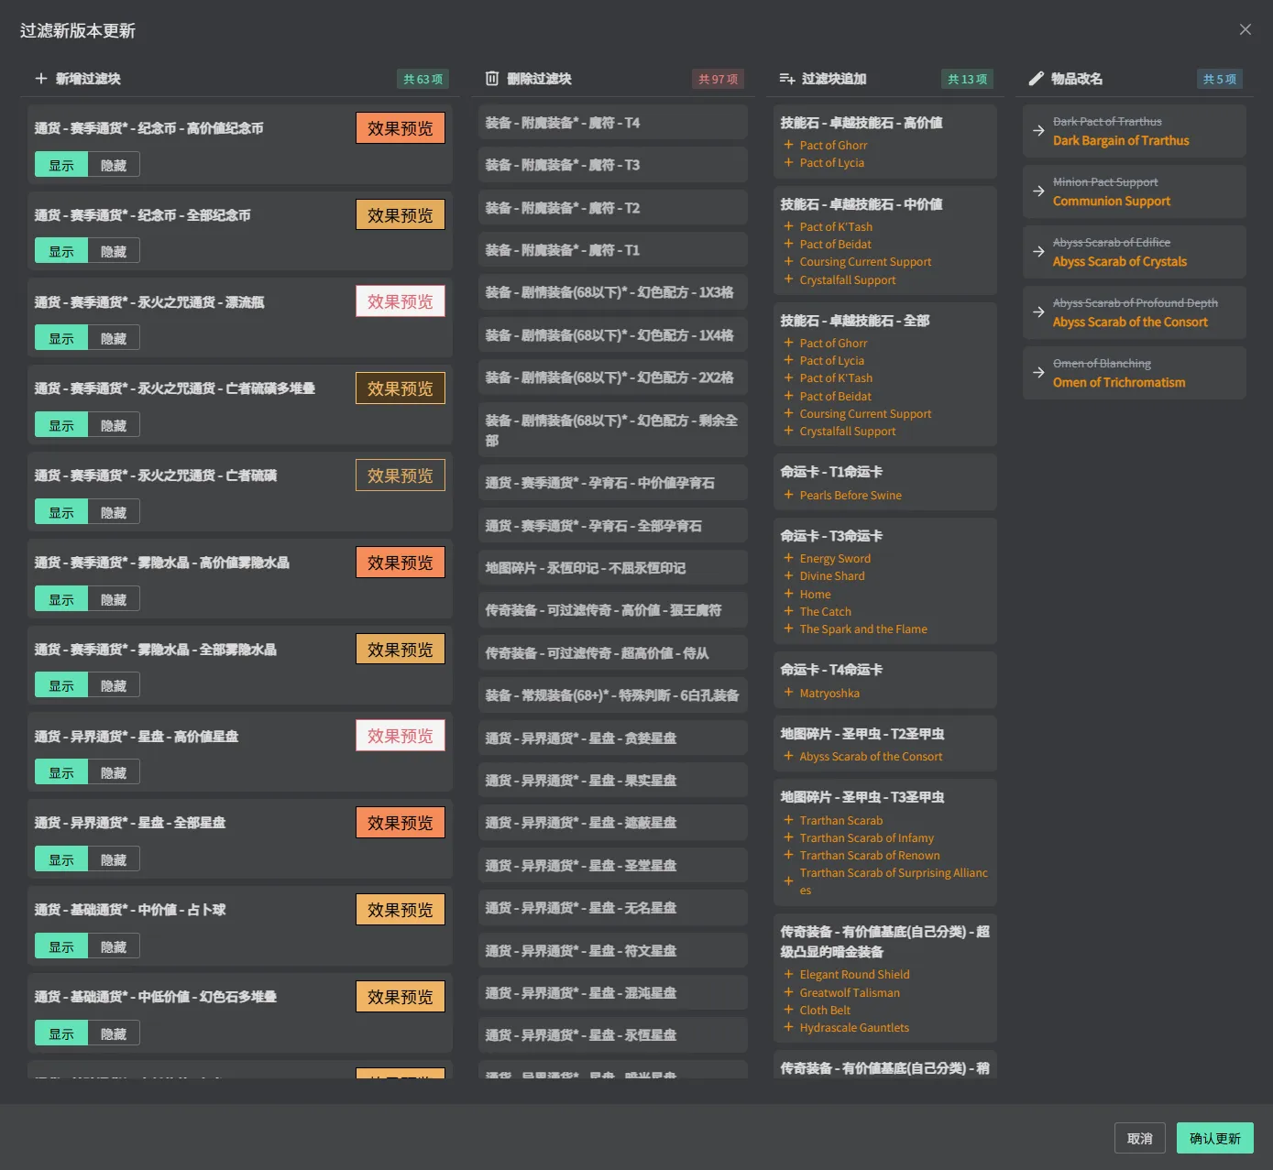Screen dimensions: 1273x1170
Task: Click the plus icon next to The Catch
Action: 788,611
